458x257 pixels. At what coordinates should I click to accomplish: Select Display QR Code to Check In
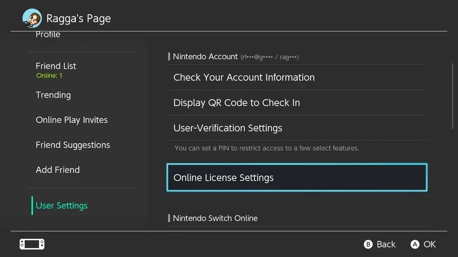[297, 103]
